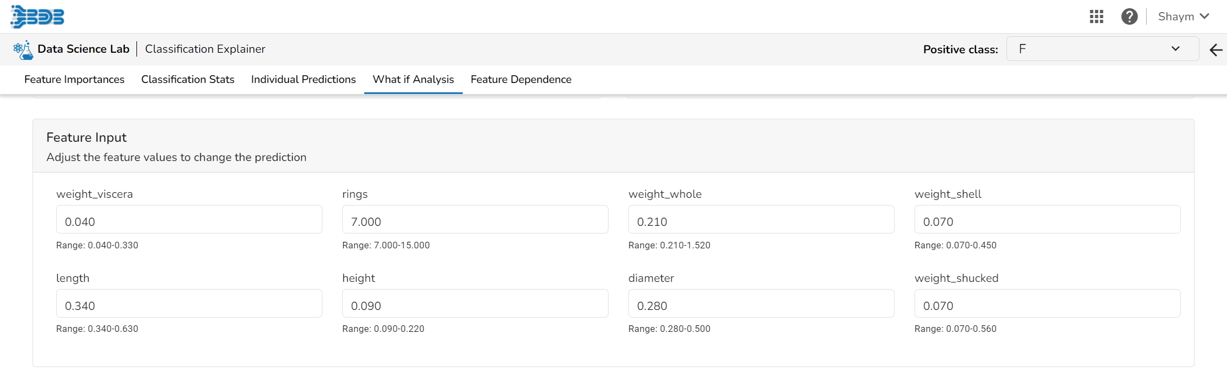Switch to the Feature Importances tab

pos(74,79)
